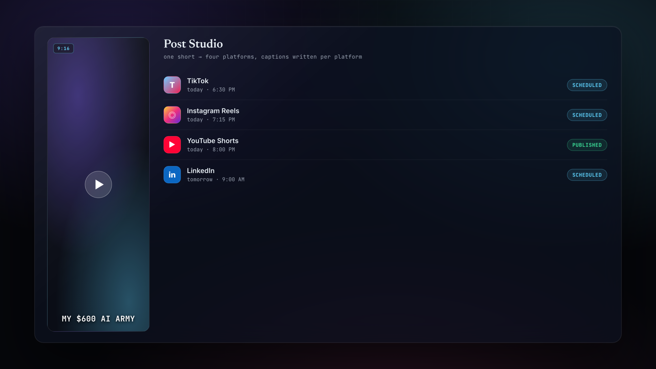Click the 9:16 aspect ratio badge
Screen dimensions: 656x369
pyautogui.click(x=64, y=48)
